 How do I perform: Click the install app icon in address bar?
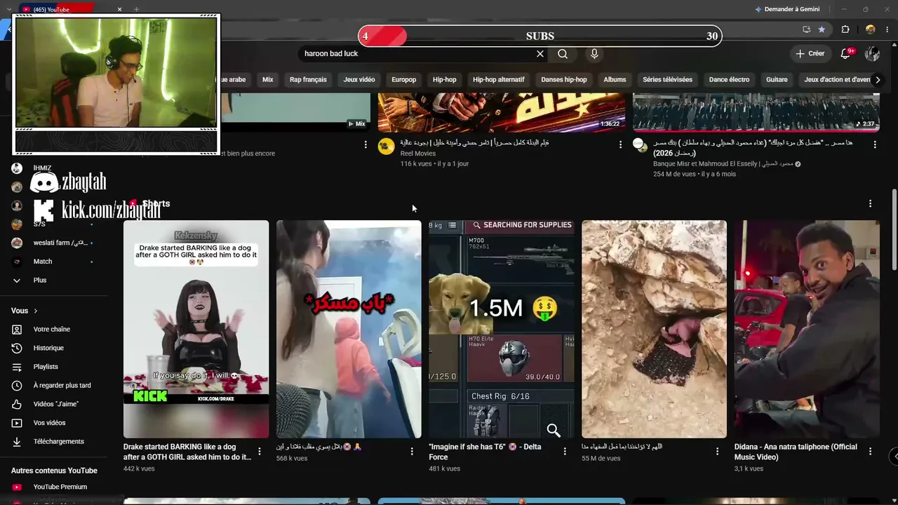[x=806, y=29]
